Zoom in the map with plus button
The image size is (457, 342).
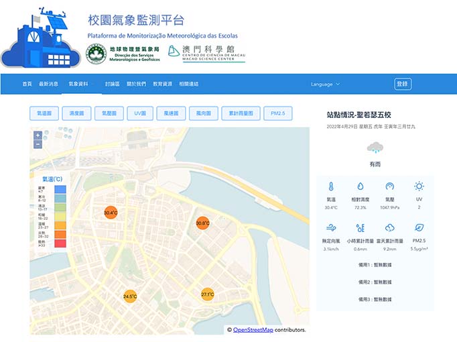(38, 135)
